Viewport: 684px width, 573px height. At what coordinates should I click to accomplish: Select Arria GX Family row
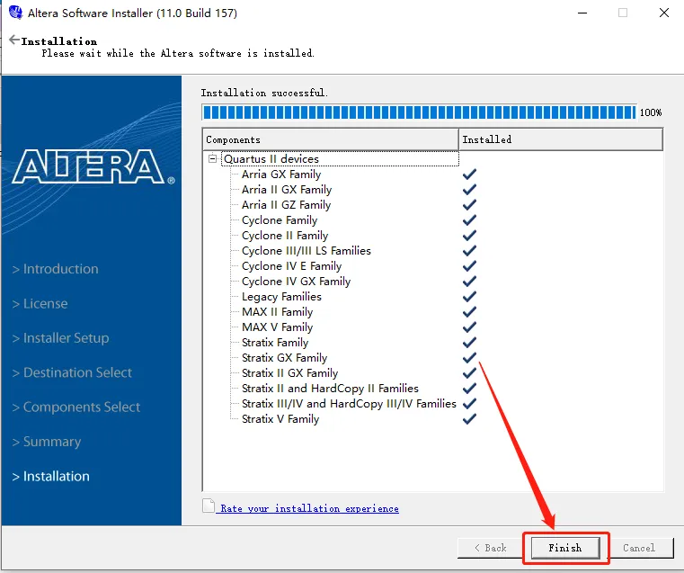tap(281, 175)
